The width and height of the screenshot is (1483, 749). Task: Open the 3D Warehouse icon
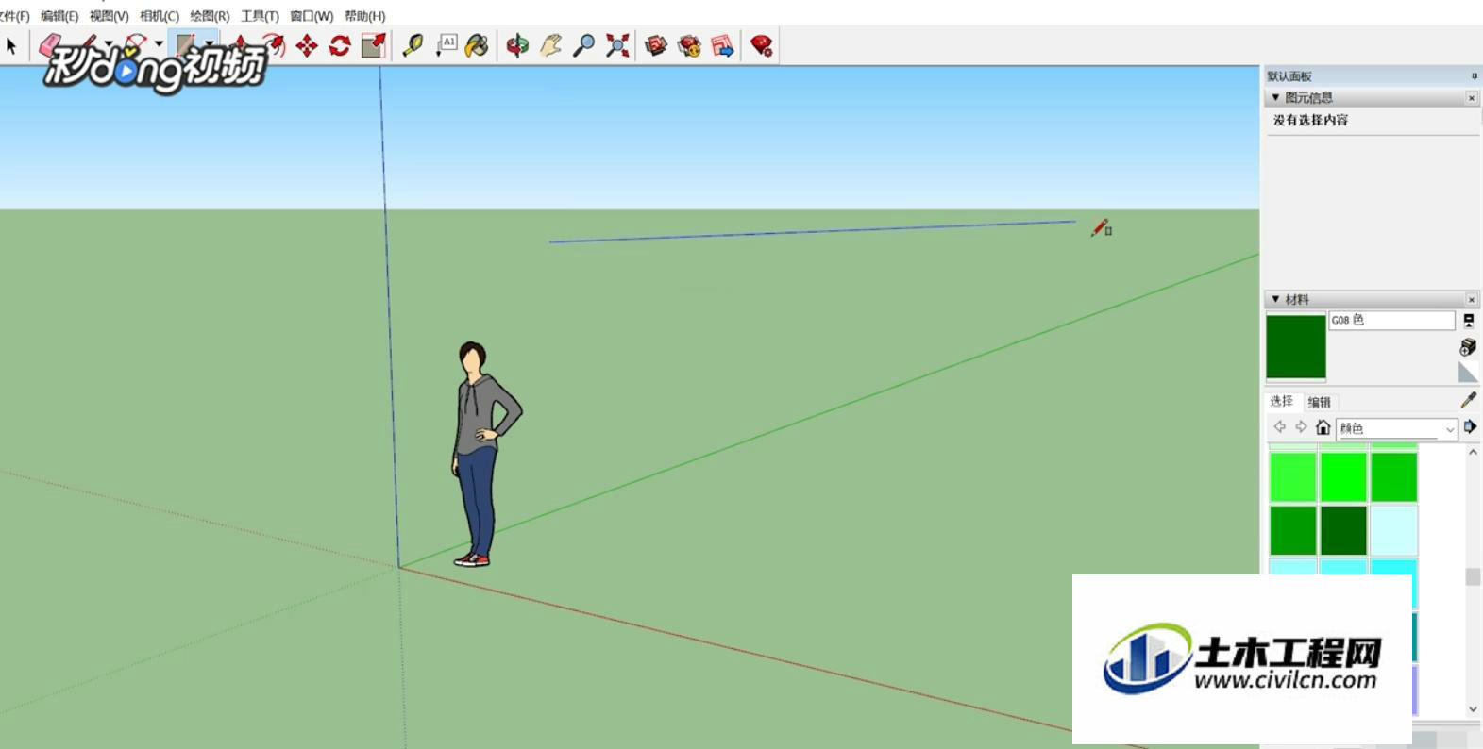click(656, 45)
